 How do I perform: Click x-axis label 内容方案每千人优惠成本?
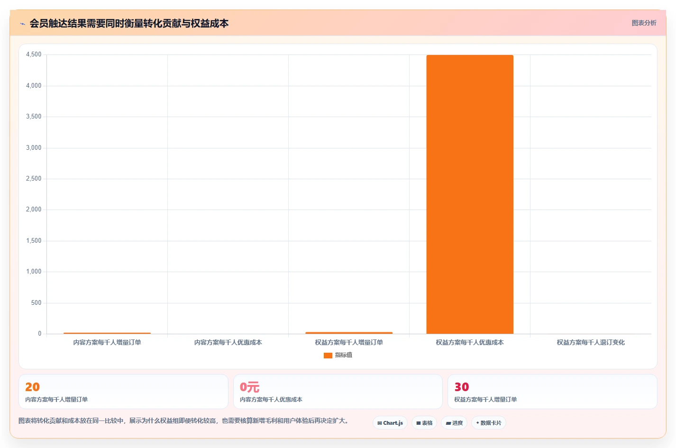pos(228,342)
